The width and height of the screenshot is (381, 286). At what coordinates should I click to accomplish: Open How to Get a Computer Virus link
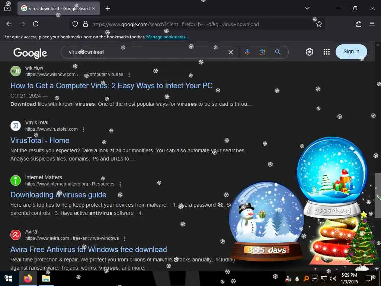tap(111, 86)
